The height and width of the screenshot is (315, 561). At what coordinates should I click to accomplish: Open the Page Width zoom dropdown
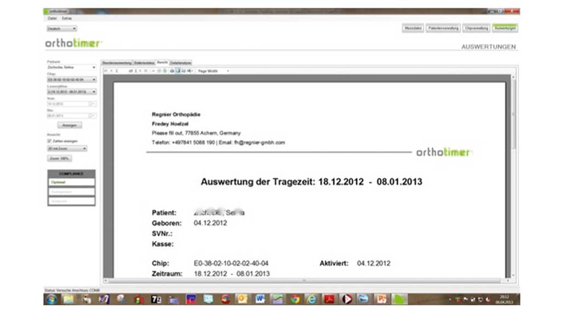click(213, 71)
